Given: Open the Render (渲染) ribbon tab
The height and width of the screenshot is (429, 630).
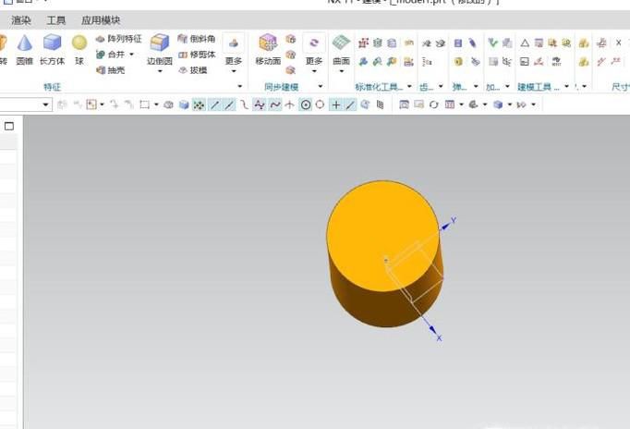Looking at the screenshot, I should click(20, 19).
